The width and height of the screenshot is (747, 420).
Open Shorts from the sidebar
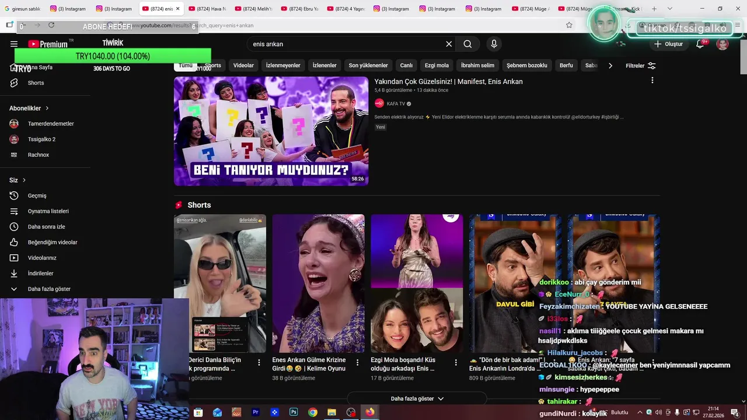click(x=36, y=83)
